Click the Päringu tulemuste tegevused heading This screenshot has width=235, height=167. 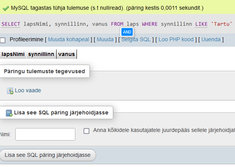45,71
